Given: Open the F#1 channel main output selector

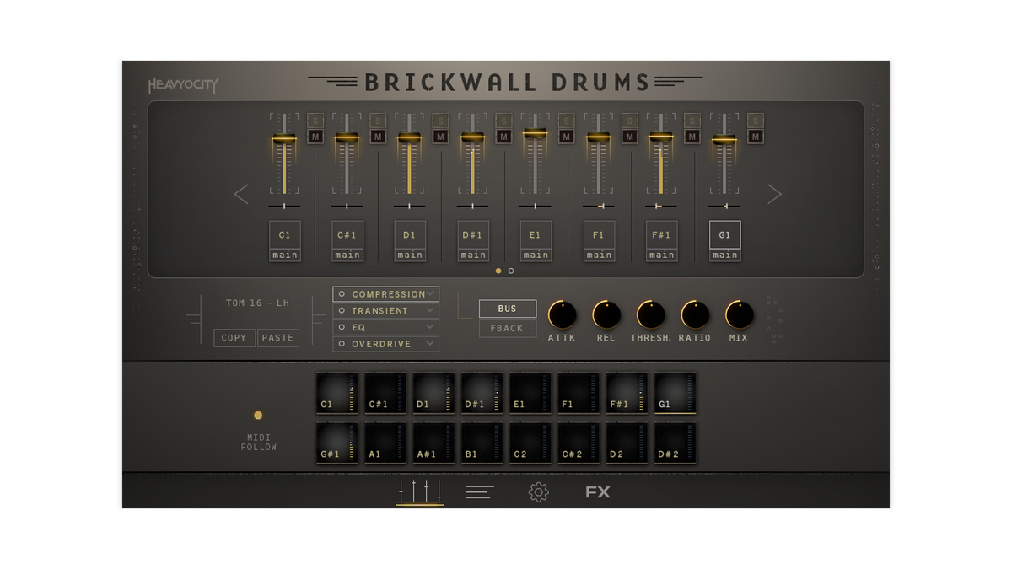Looking at the screenshot, I should tap(662, 255).
